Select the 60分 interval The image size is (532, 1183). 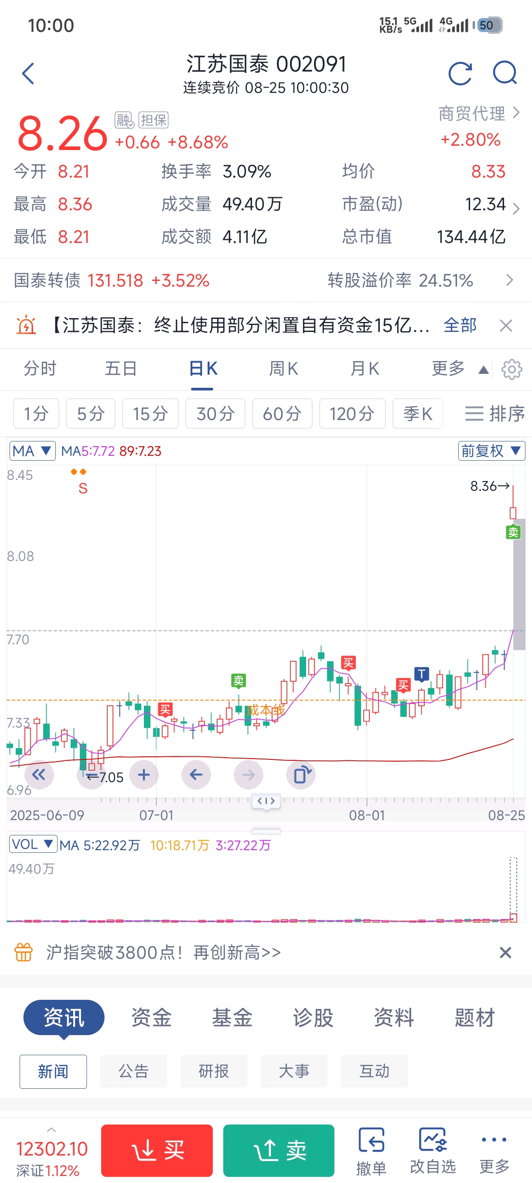pos(282,414)
